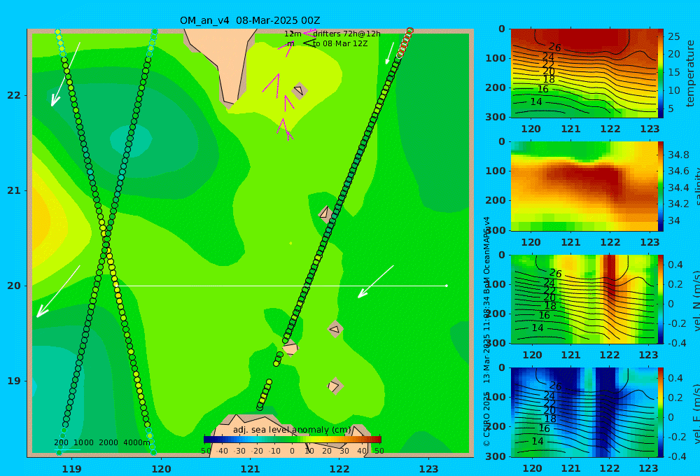The width and height of the screenshot is (700, 476).
Task: Click the "vel. E (m/s)" axis label
Action: (696, 414)
